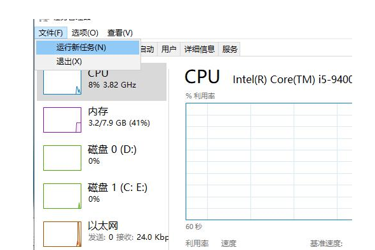Select the 磁盘 0 (D:) mini graph
375x250 pixels.
pos(62,158)
